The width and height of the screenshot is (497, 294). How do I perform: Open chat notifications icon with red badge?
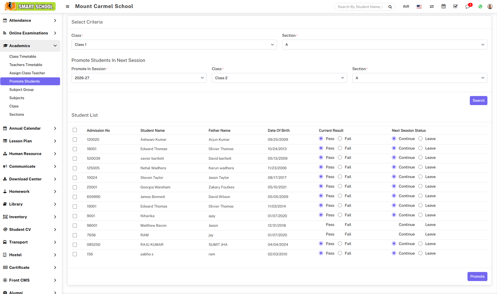(x=467, y=6)
